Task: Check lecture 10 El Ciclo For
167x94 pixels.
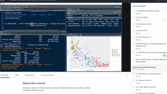Action: [133, 31]
